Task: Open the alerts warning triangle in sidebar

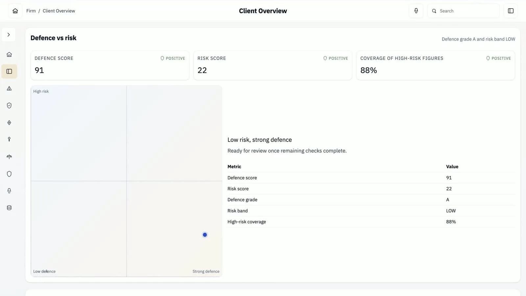Action: [9, 88]
